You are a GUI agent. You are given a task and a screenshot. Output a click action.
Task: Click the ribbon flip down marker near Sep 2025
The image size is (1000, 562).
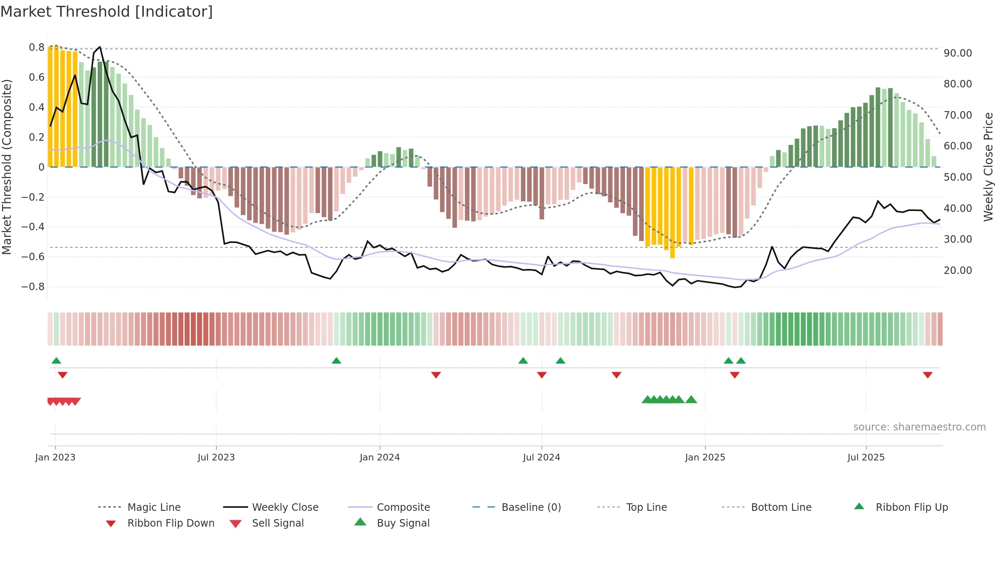[927, 375]
